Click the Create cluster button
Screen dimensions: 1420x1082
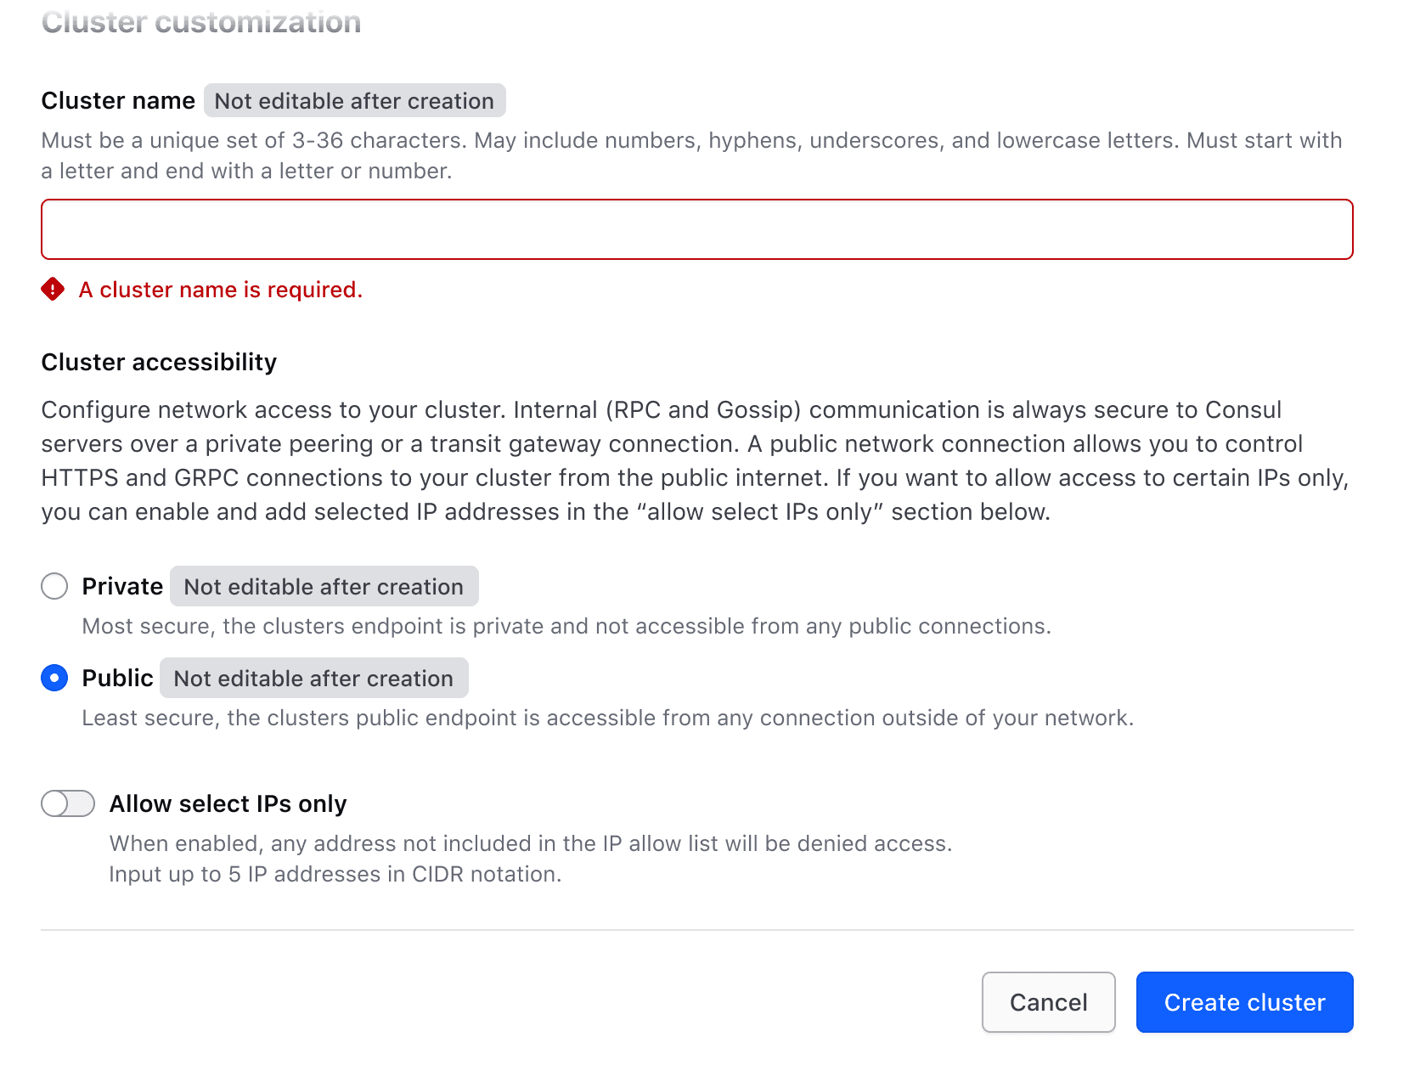point(1243,1002)
